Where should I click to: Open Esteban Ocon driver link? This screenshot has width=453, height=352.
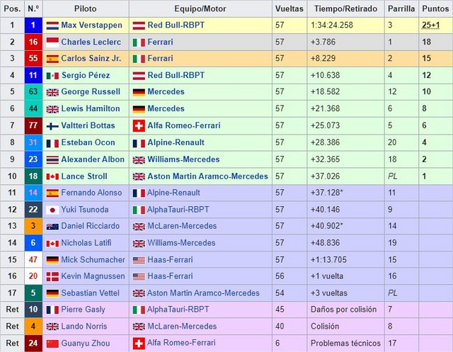pyautogui.click(x=88, y=142)
